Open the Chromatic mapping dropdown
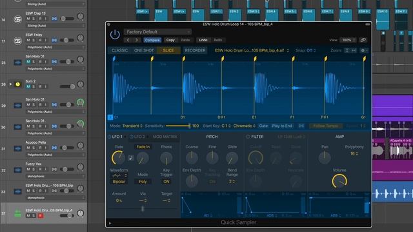Screen dimensions: 413x232 tap(244, 126)
